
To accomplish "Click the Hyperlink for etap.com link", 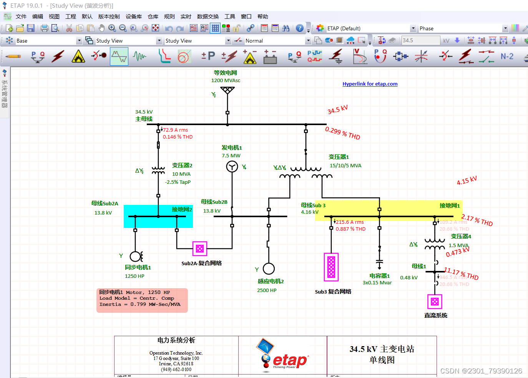I will point(370,84).
